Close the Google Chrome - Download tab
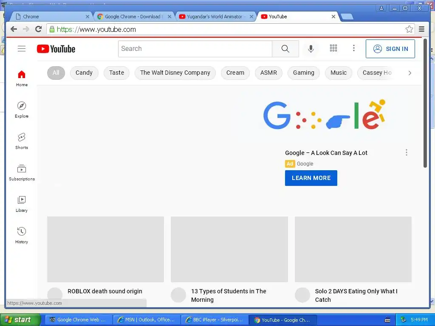 (169, 17)
